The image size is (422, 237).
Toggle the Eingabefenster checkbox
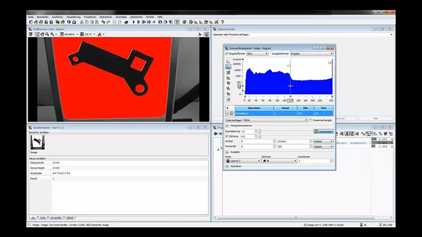pos(226,53)
